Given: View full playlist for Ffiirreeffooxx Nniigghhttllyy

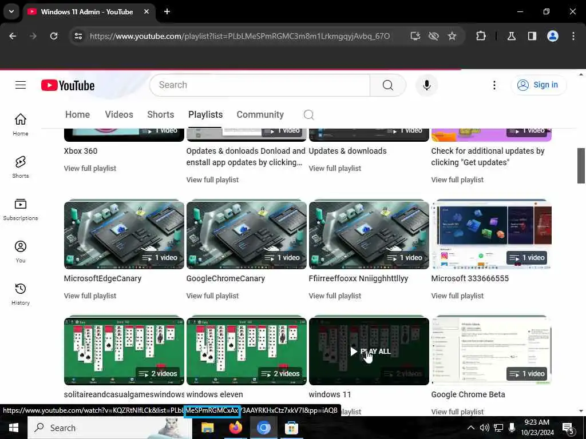Looking at the screenshot, I should [335, 296].
